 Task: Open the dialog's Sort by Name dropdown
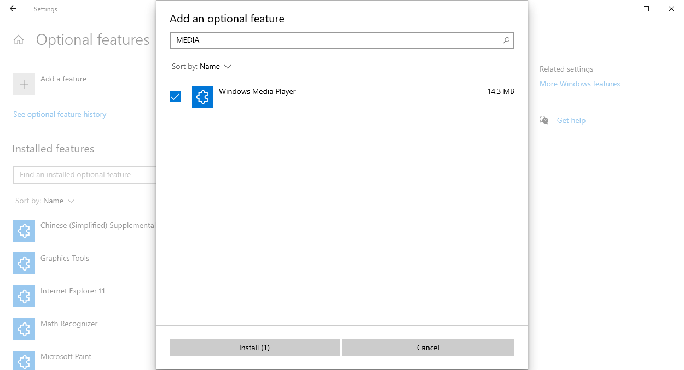click(201, 67)
